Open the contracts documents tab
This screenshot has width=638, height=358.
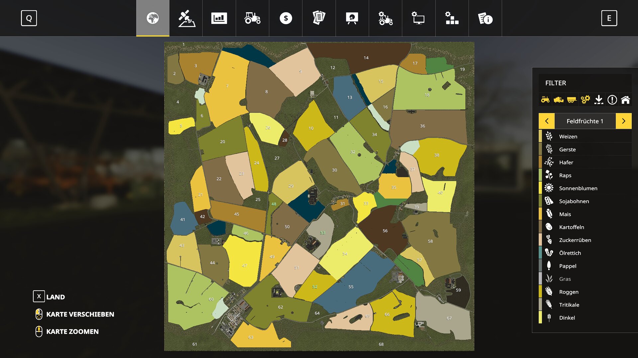(319, 18)
